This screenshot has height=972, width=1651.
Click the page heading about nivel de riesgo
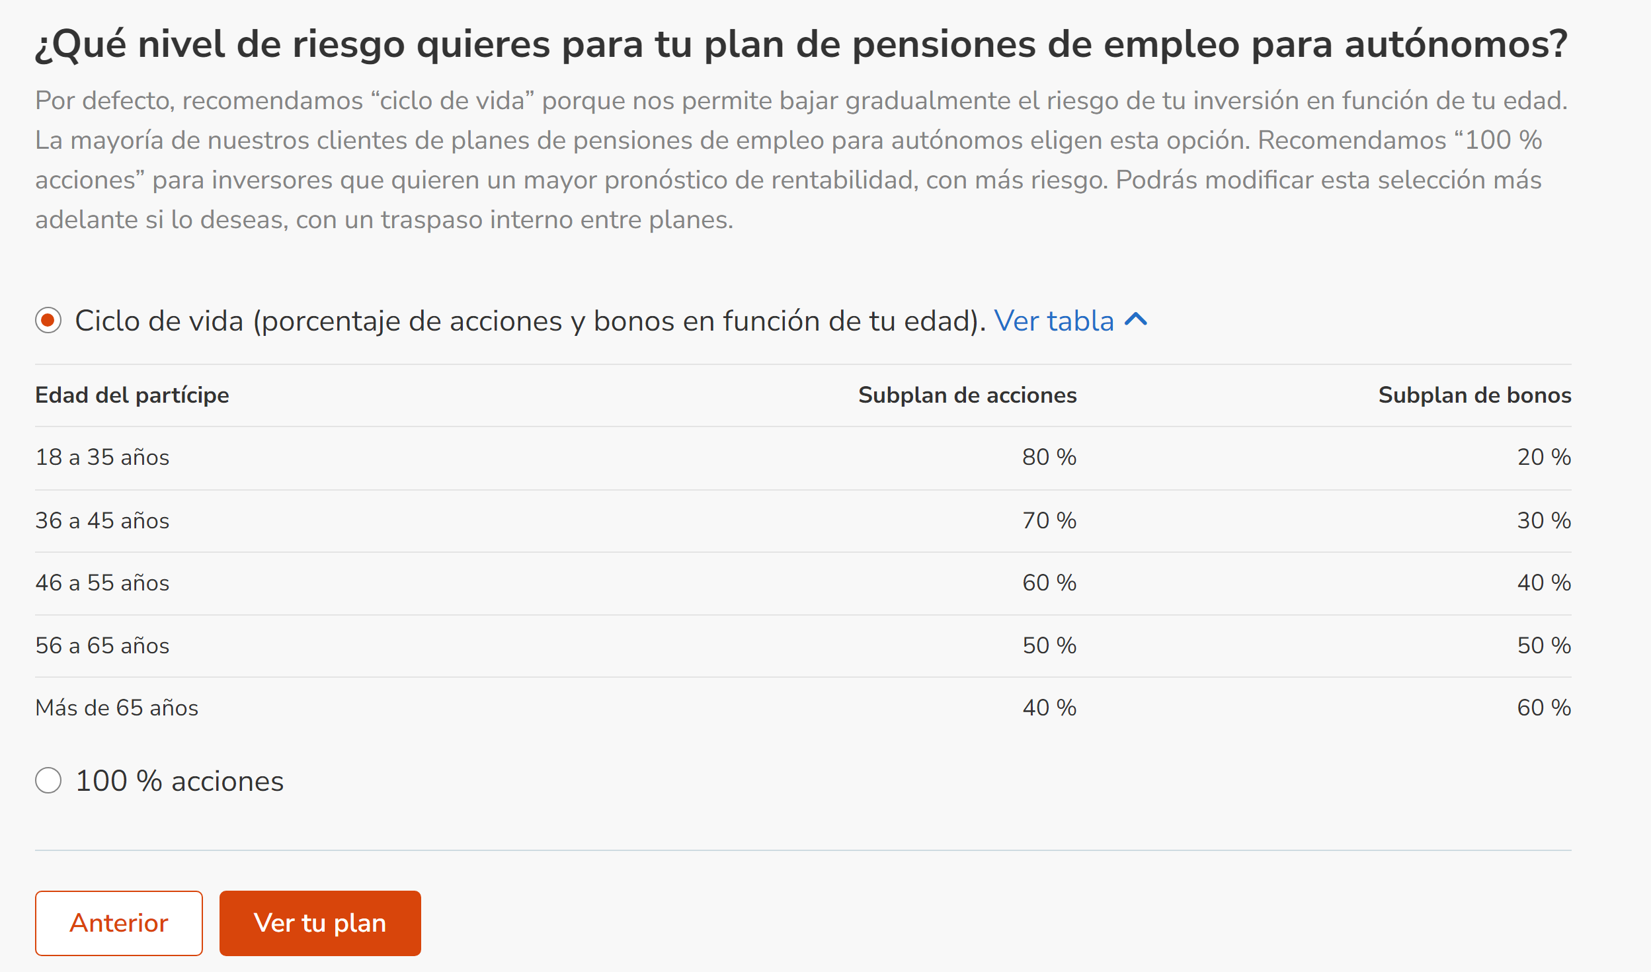[x=801, y=44]
